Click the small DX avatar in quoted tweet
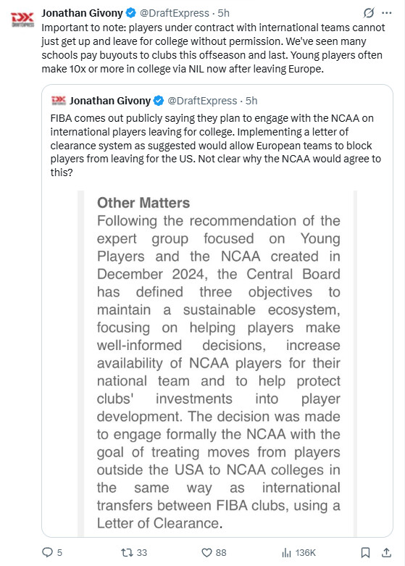This screenshot has height=566, width=405. coord(59,100)
